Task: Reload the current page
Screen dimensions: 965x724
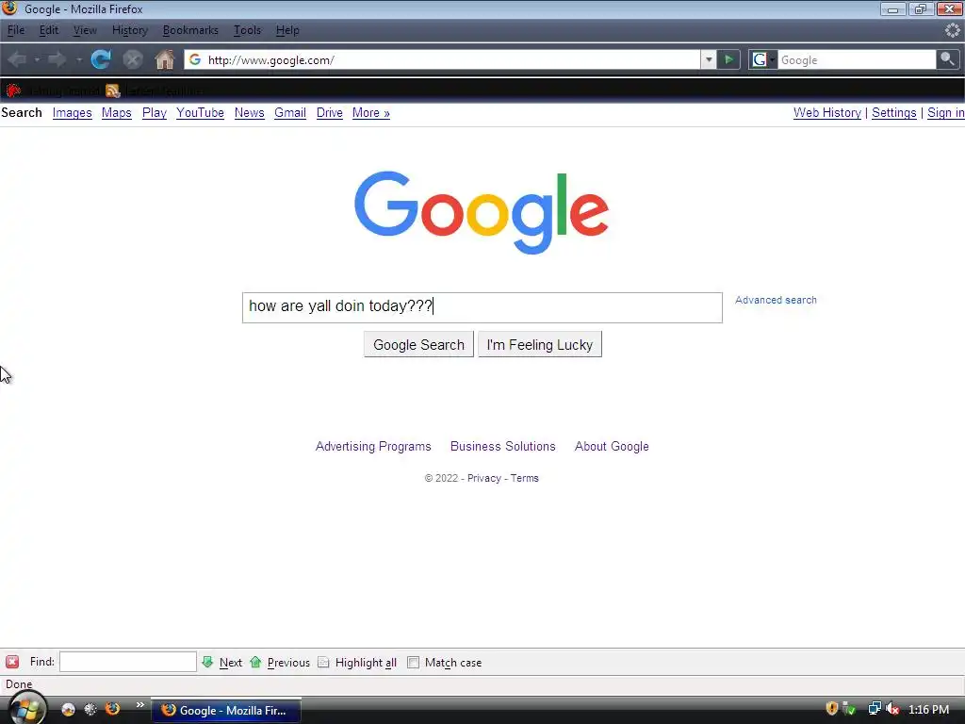Action: (x=101, y=59)
